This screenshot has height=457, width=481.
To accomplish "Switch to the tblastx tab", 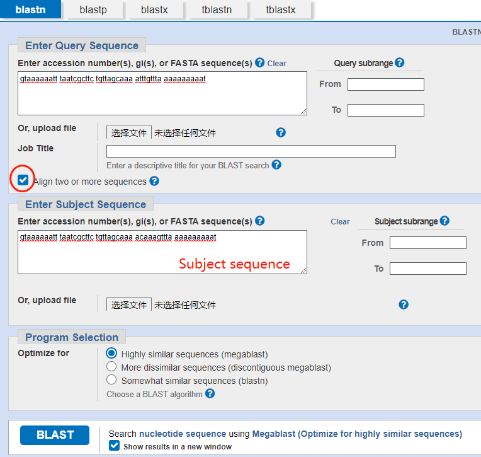I will pyautogui.click(x=281, y=9).
